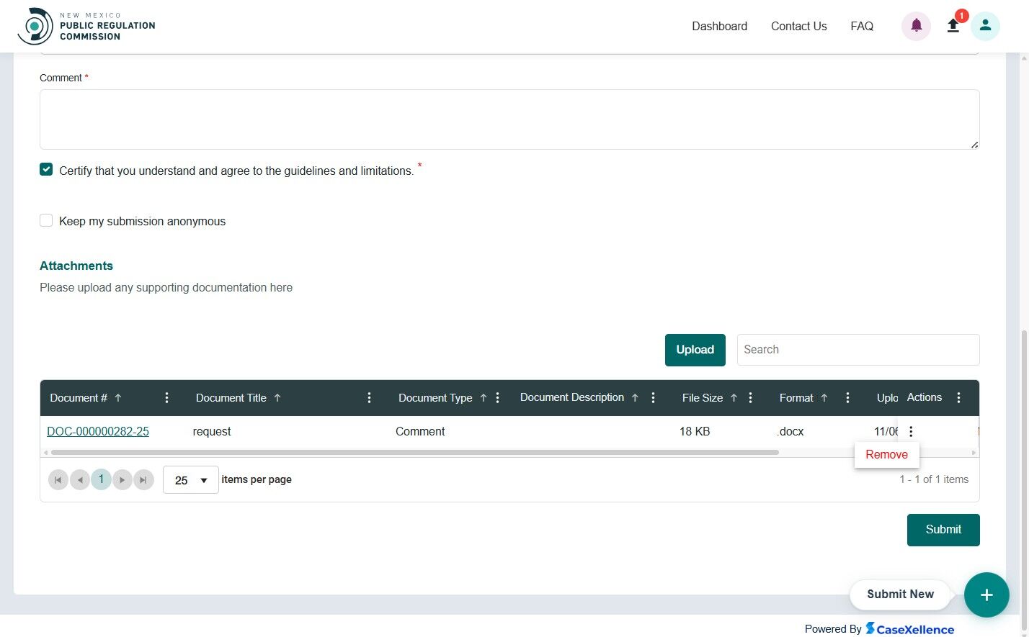The height and width of the screenshot is (637, 1029).
Task: Open the File Size column options menu
Action: pyautogui.click(x=750, y=397)
